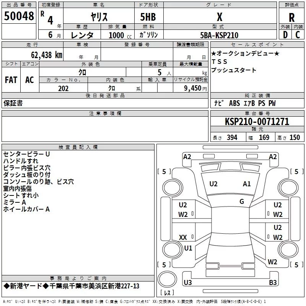Click the vehicle history value レンタ

click(82, 35)
